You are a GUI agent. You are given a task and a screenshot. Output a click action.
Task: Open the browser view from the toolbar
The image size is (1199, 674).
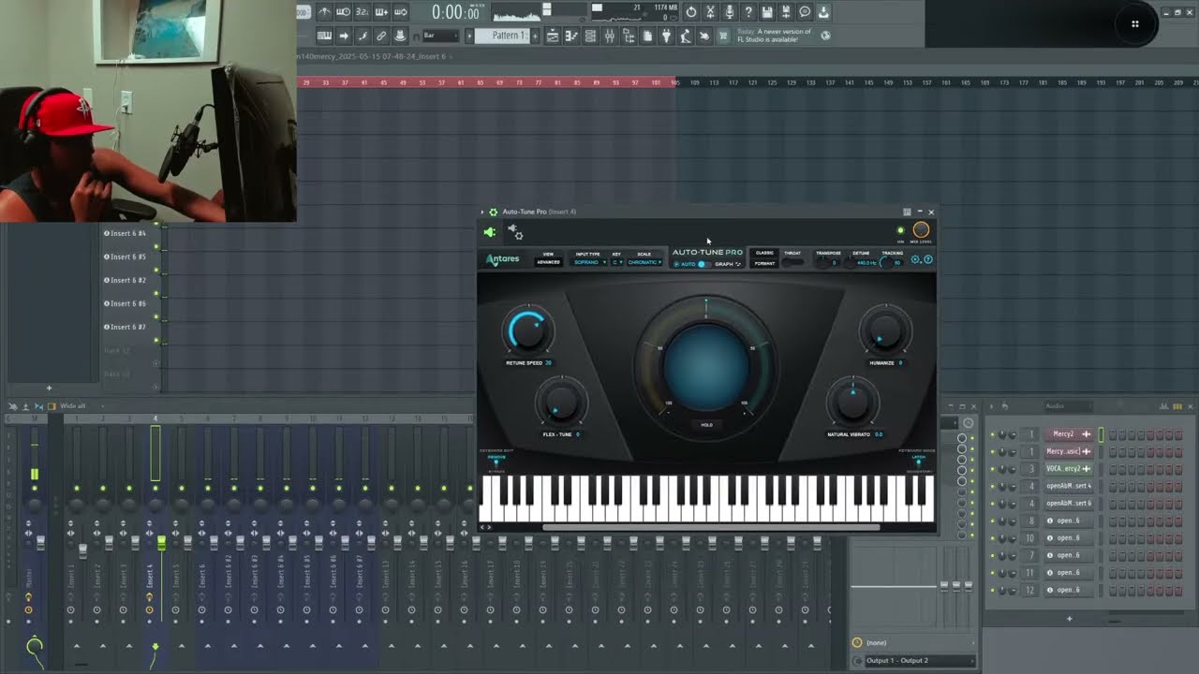[x=628, y=36]
